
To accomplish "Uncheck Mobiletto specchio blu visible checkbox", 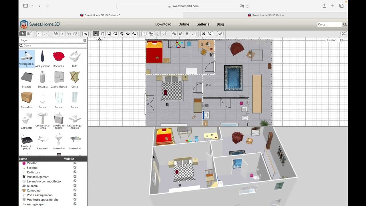I will click(75, 199).
